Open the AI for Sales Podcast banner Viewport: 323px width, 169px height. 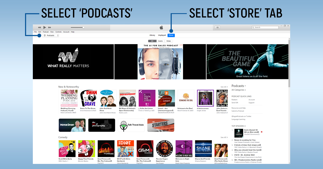160,62
